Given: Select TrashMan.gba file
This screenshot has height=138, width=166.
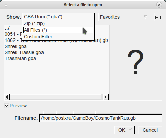Looking at the screenshot, I should click(x=20, y=58).
